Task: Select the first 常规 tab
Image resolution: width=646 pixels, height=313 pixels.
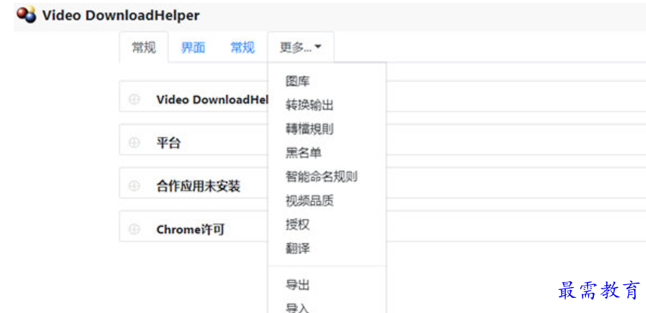Action: click(x=144, y=48)
